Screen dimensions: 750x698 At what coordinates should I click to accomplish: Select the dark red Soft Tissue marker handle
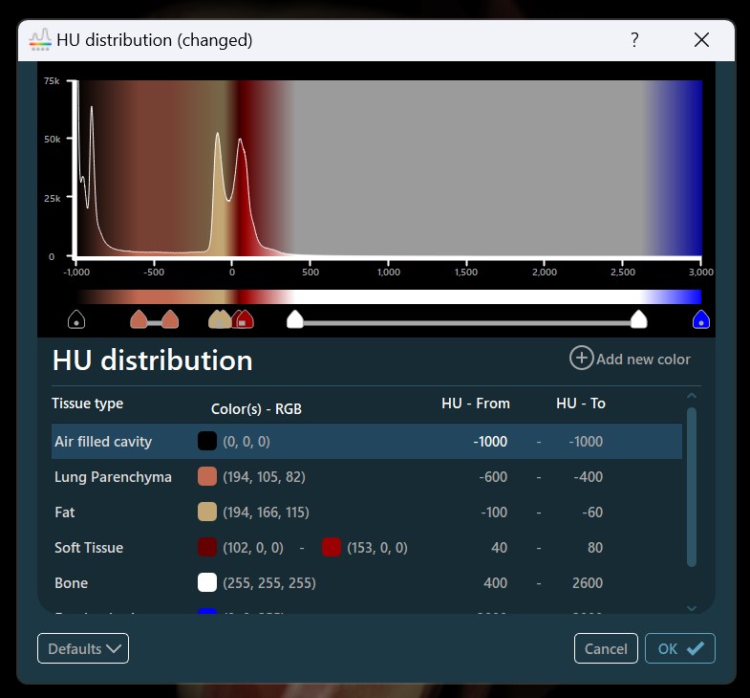(244, 319)
